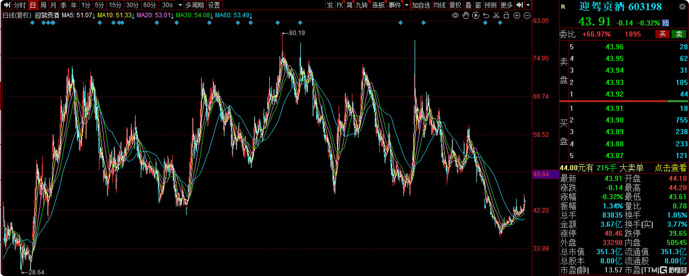Click purple 49.84 price axis marker
This screenshot has height=276, width=689.
(545, 174)
